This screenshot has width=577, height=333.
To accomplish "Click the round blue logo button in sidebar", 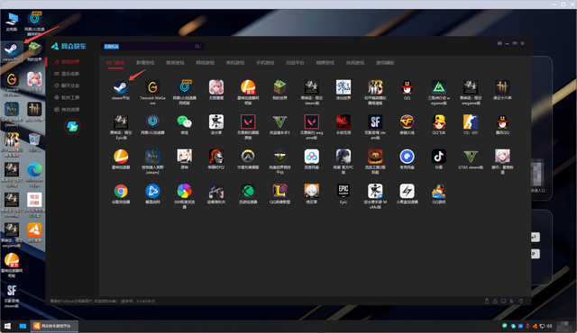I will (x=72, y=127).
